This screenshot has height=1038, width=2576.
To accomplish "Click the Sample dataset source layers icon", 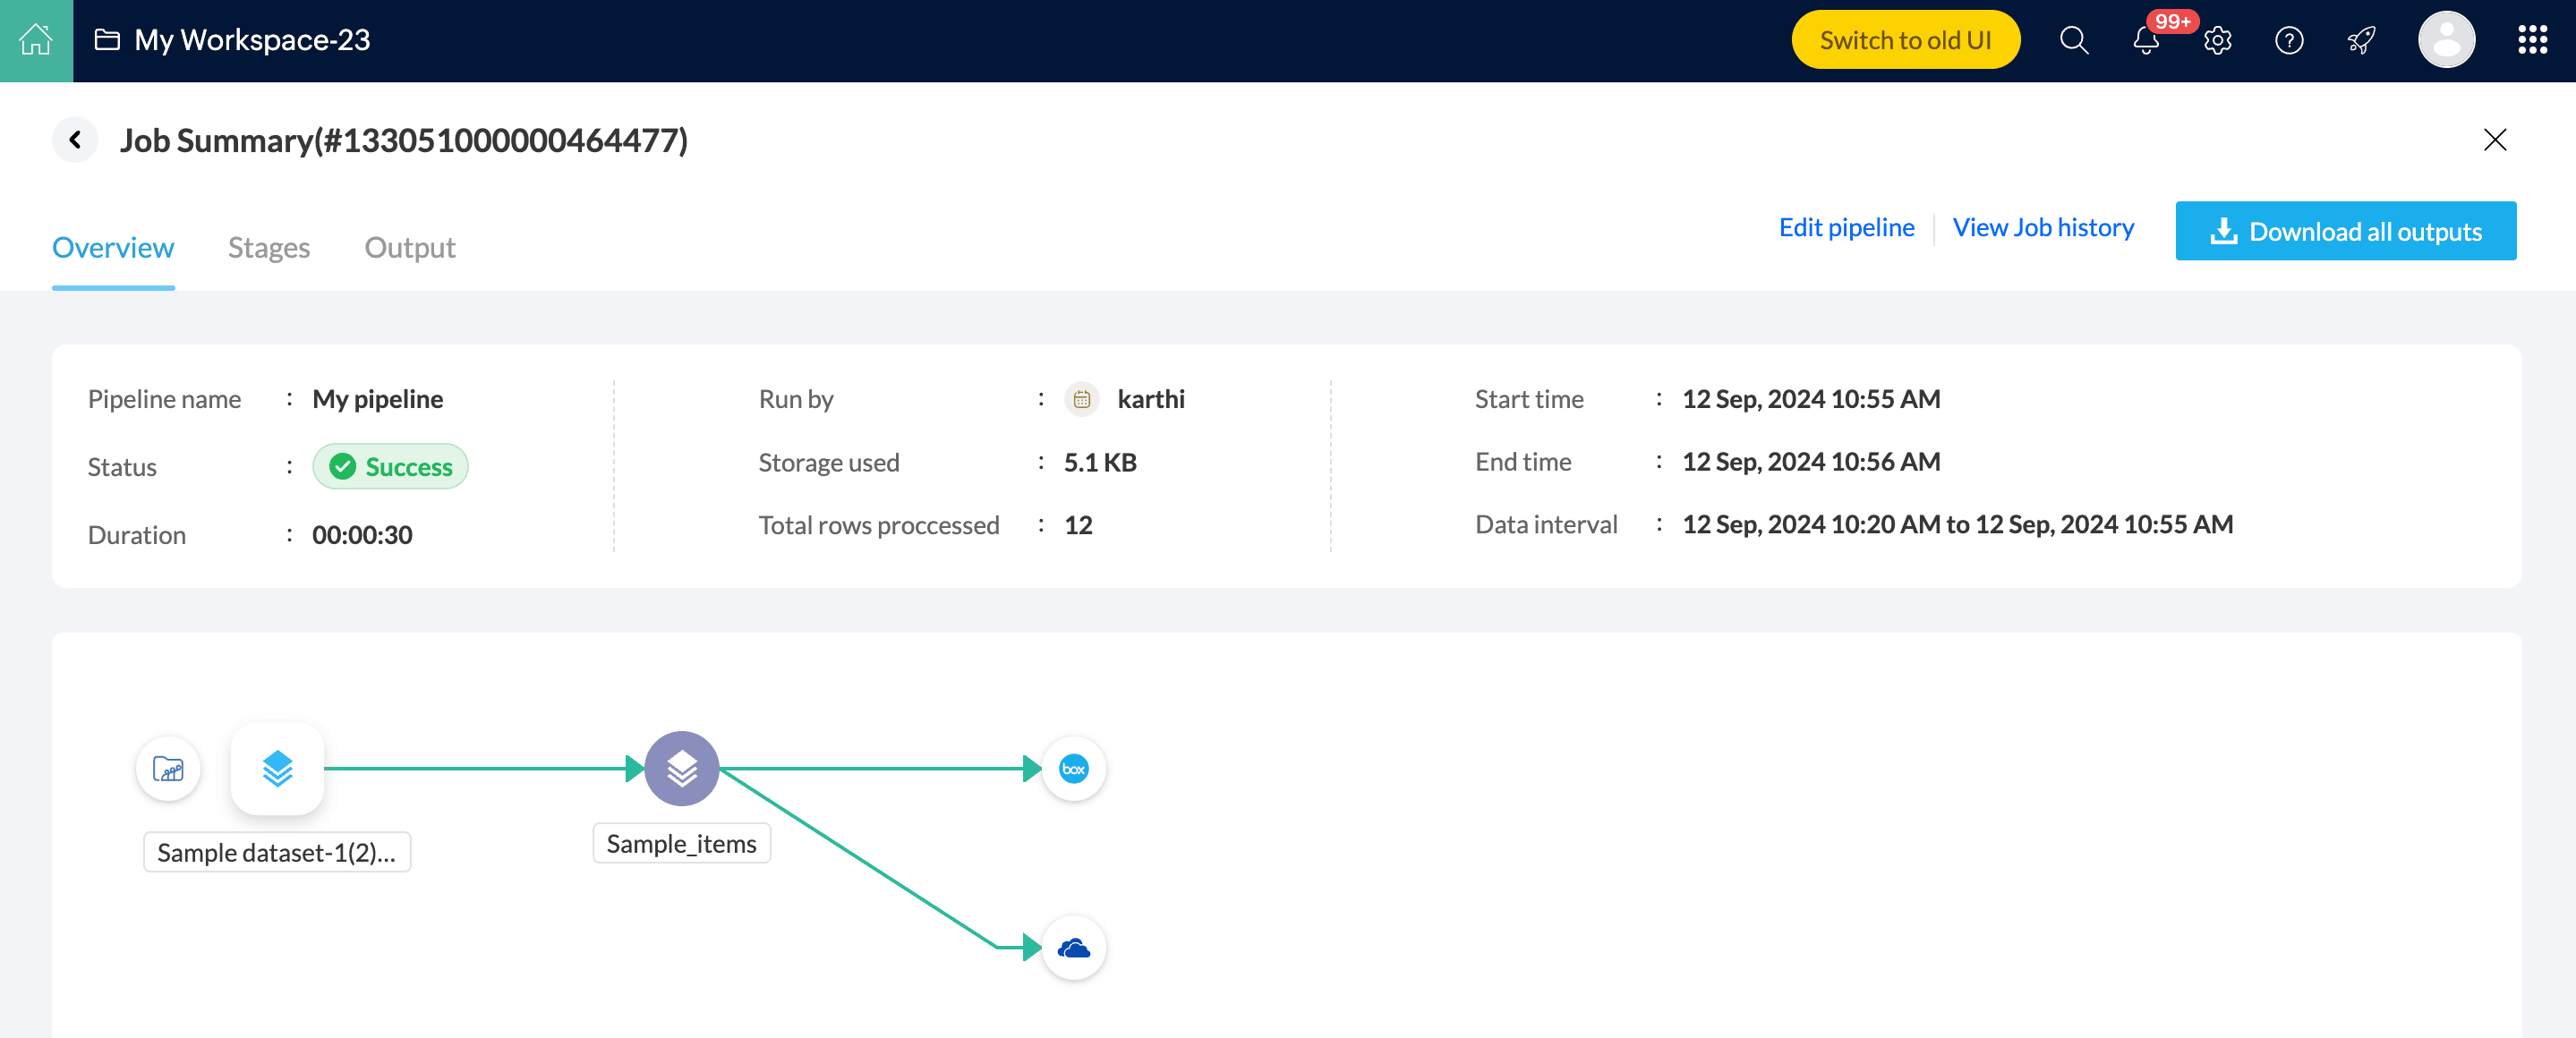I will [277, 768].
